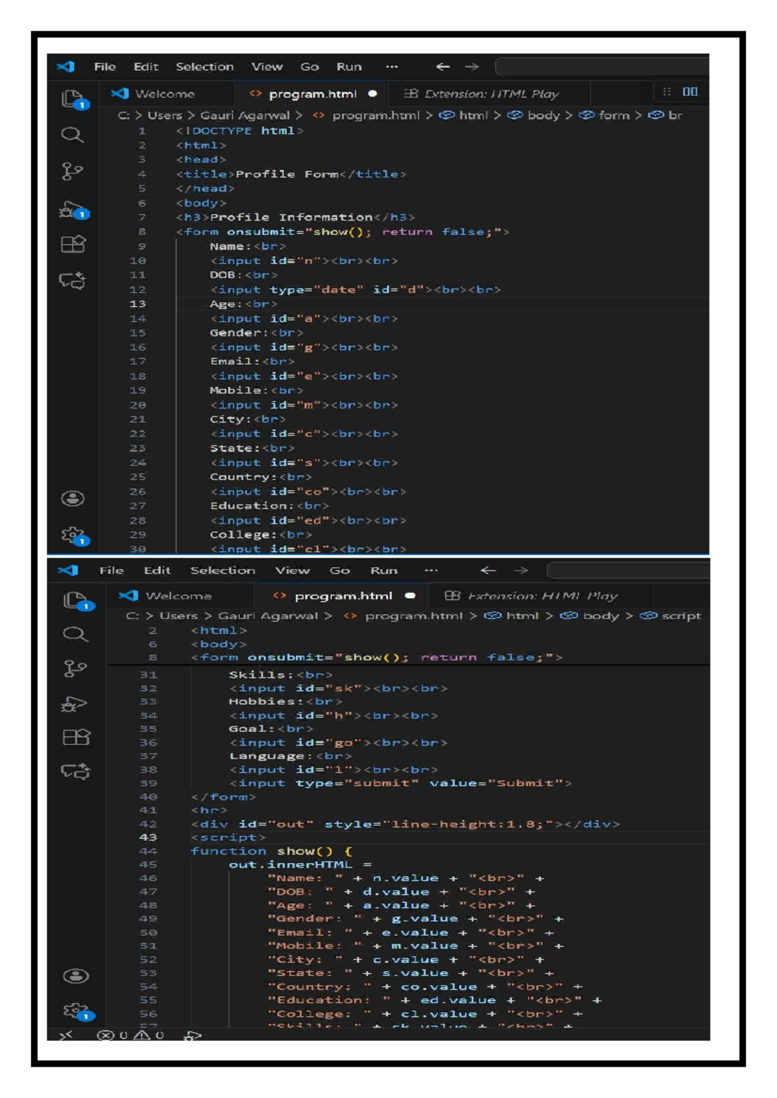Open Go menu in top window
Screen dimensions: 777x1098
point(310,67)
